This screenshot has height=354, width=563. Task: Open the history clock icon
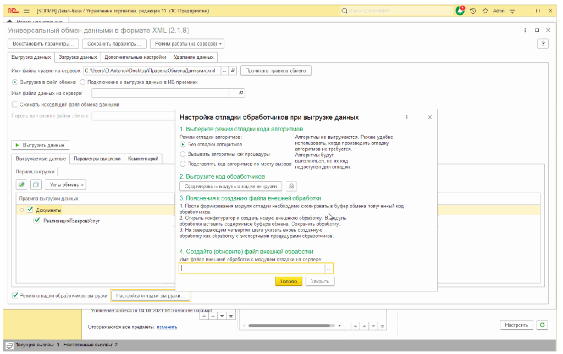click(473, 10)
